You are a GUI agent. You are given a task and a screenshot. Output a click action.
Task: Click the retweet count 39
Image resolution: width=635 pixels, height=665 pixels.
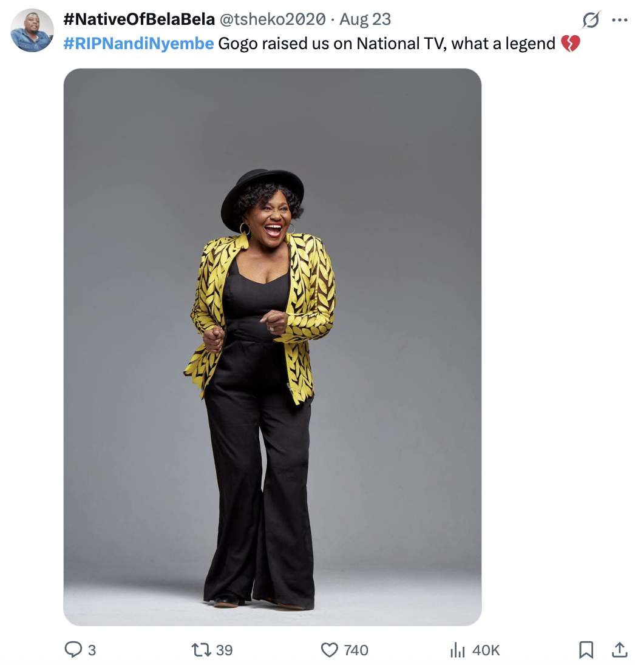[x=224, y=650]
